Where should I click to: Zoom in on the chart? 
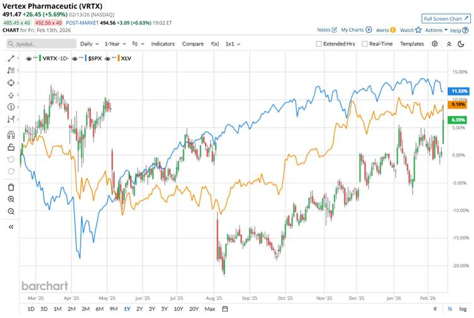(11, 199)
